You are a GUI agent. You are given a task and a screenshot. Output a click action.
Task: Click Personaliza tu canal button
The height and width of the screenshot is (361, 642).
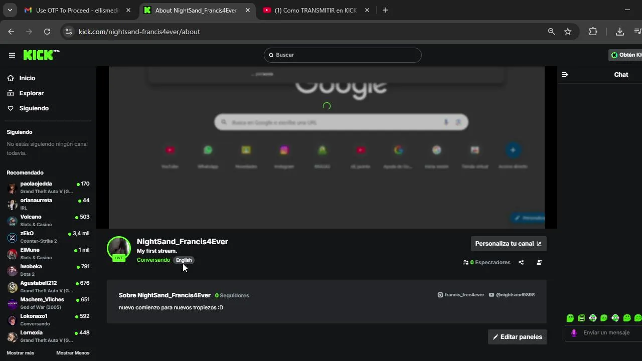tap(509, 244)
